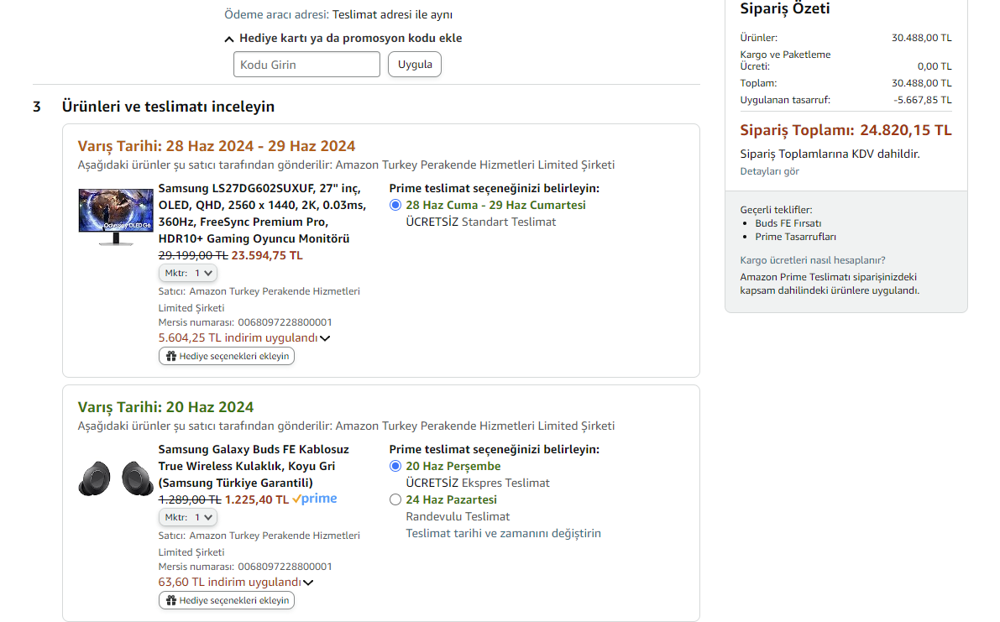Select 20 Haz Perşembe express delivery option
The height and width of the screenshot is (622, 1000).
(x=395, y=466)
